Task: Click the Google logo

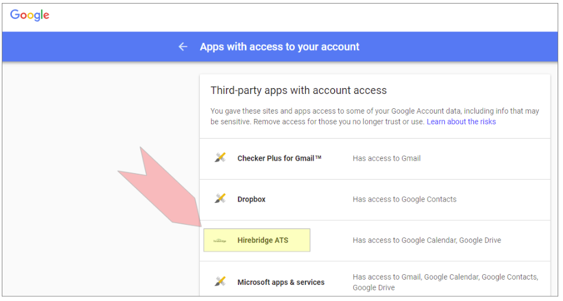Action: point(30,15)
